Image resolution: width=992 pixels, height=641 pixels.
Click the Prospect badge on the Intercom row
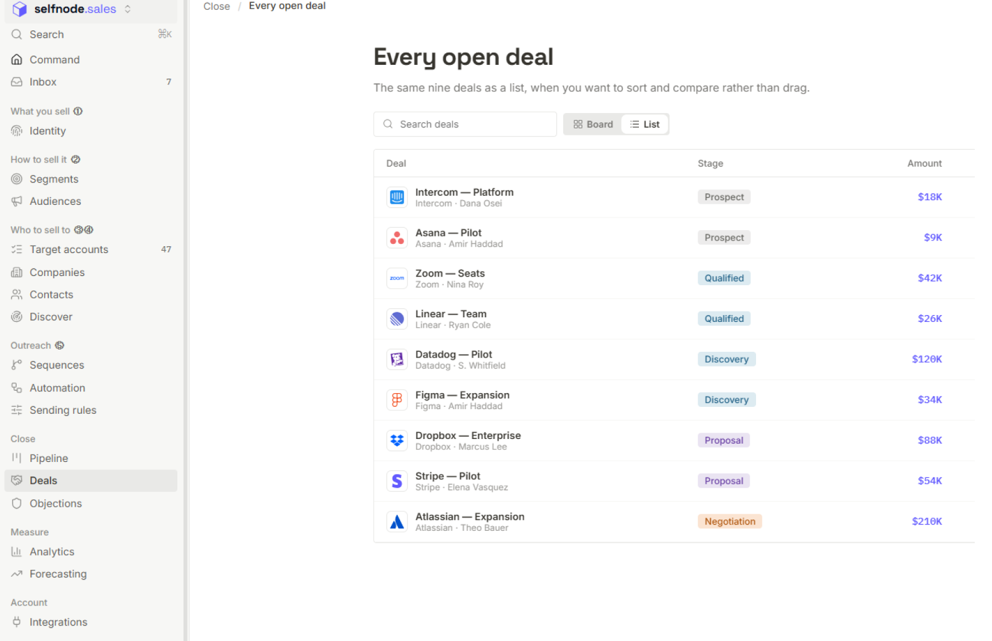point(724,197)
